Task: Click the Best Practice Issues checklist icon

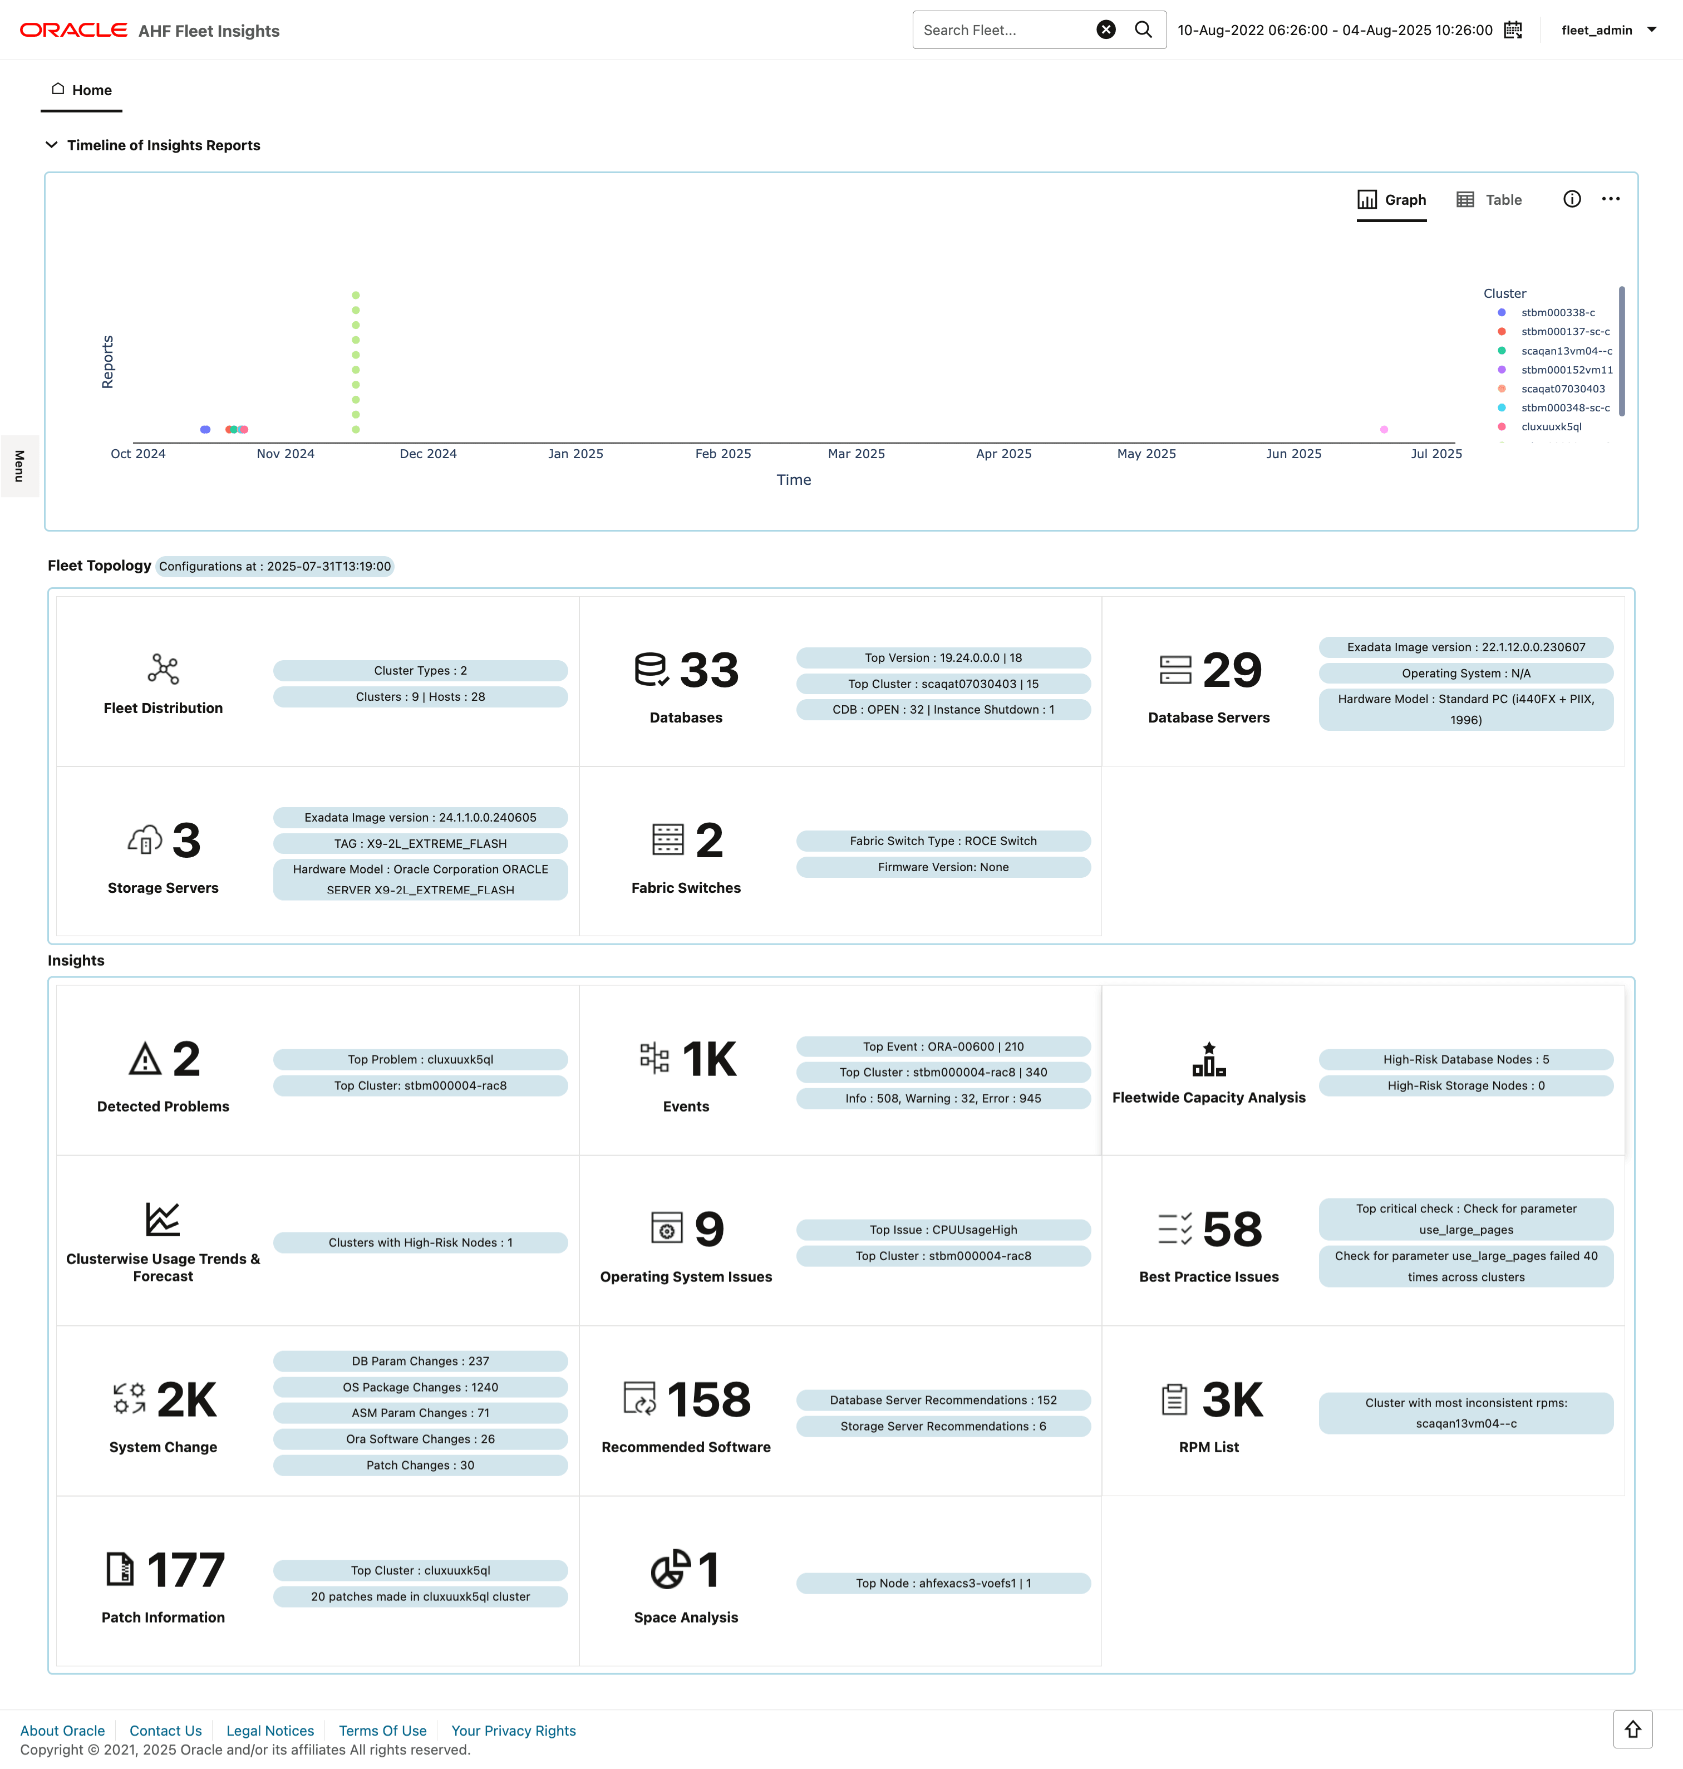Action: (x=1175, y=1228)
